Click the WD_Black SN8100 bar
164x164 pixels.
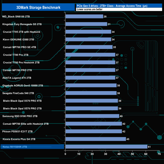point(84,16)
